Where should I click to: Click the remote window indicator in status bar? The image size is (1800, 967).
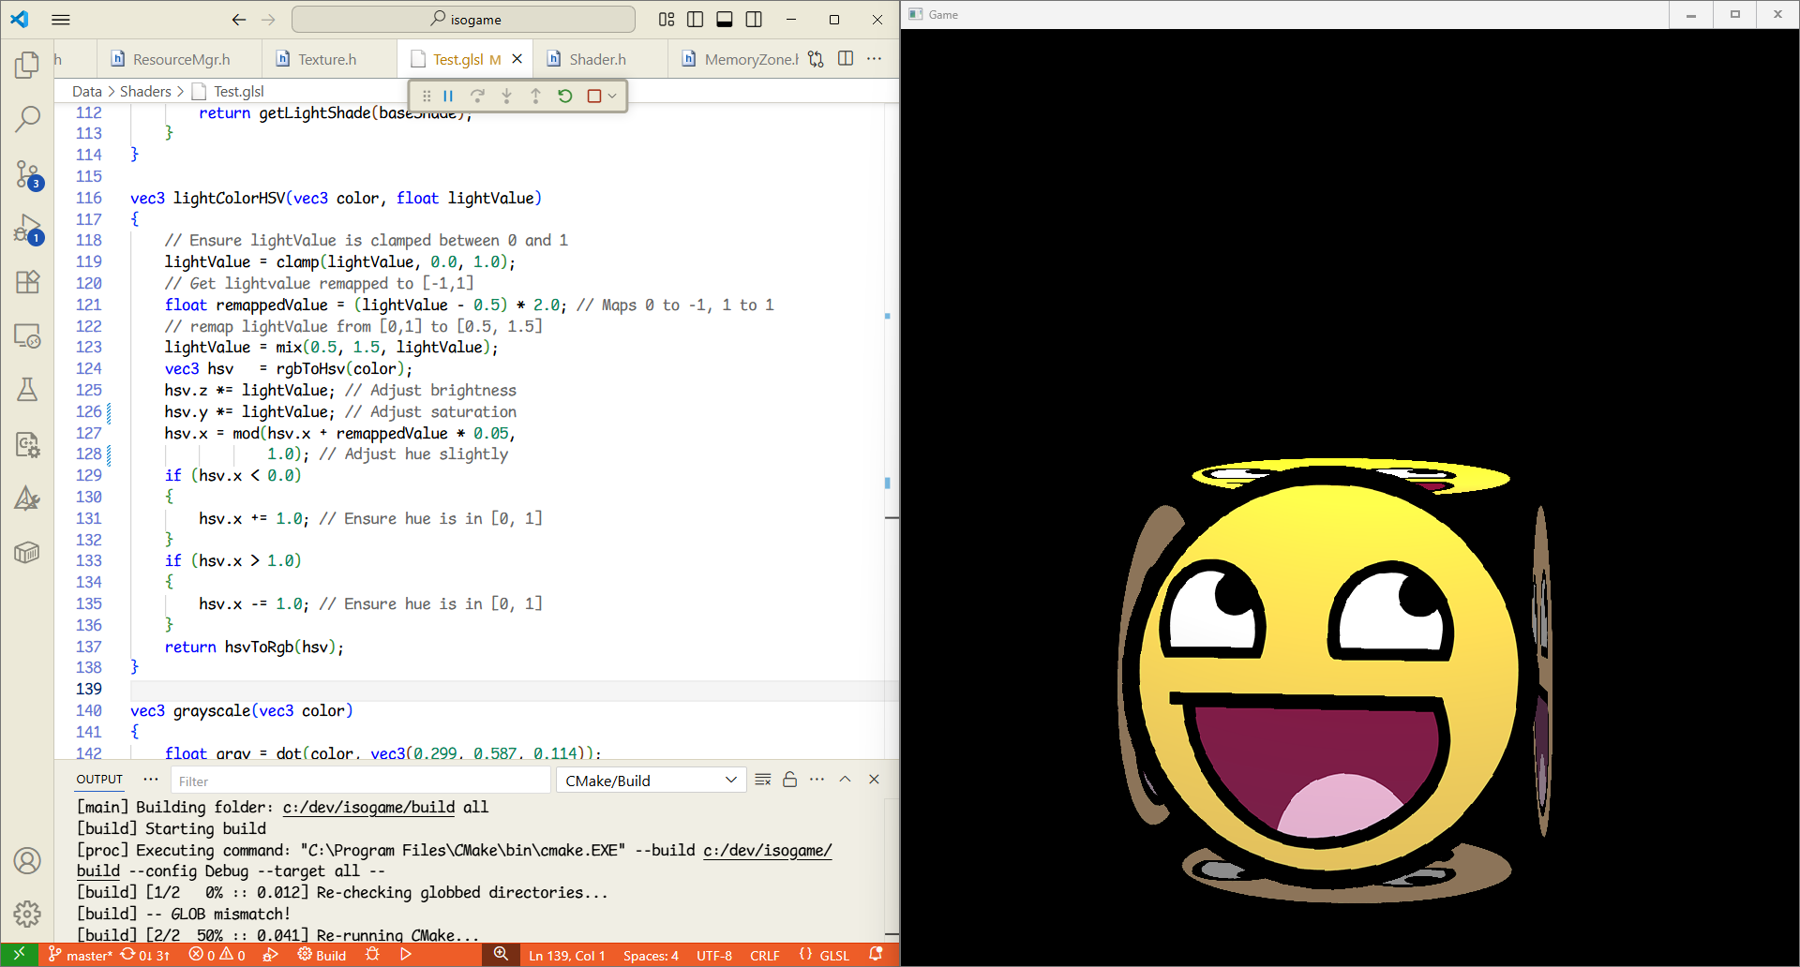click(19, 955)
